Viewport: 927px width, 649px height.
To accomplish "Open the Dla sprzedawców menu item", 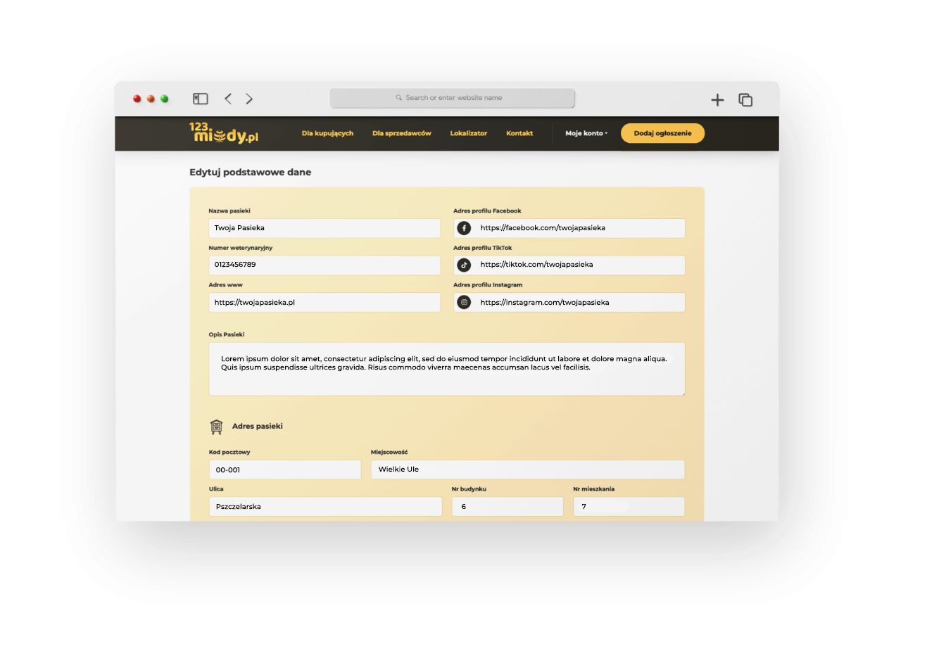I will click(401, 134).
